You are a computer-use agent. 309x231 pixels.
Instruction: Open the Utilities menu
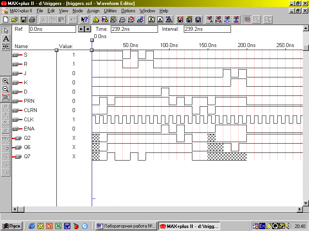tap(110, 11)
